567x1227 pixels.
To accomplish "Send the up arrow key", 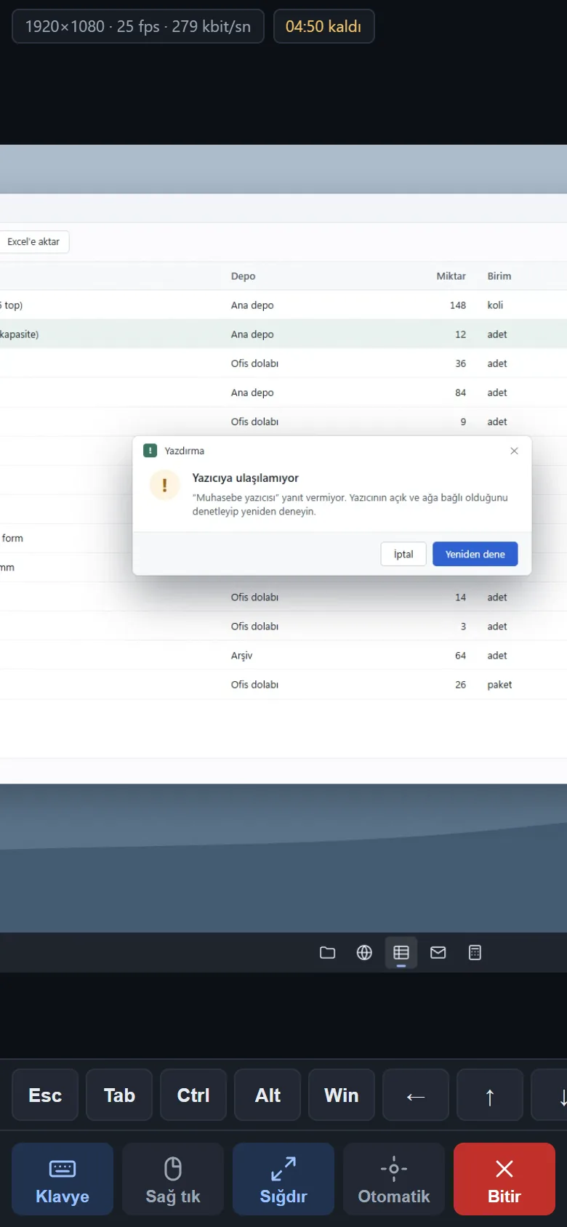I will pos(490,1095).
